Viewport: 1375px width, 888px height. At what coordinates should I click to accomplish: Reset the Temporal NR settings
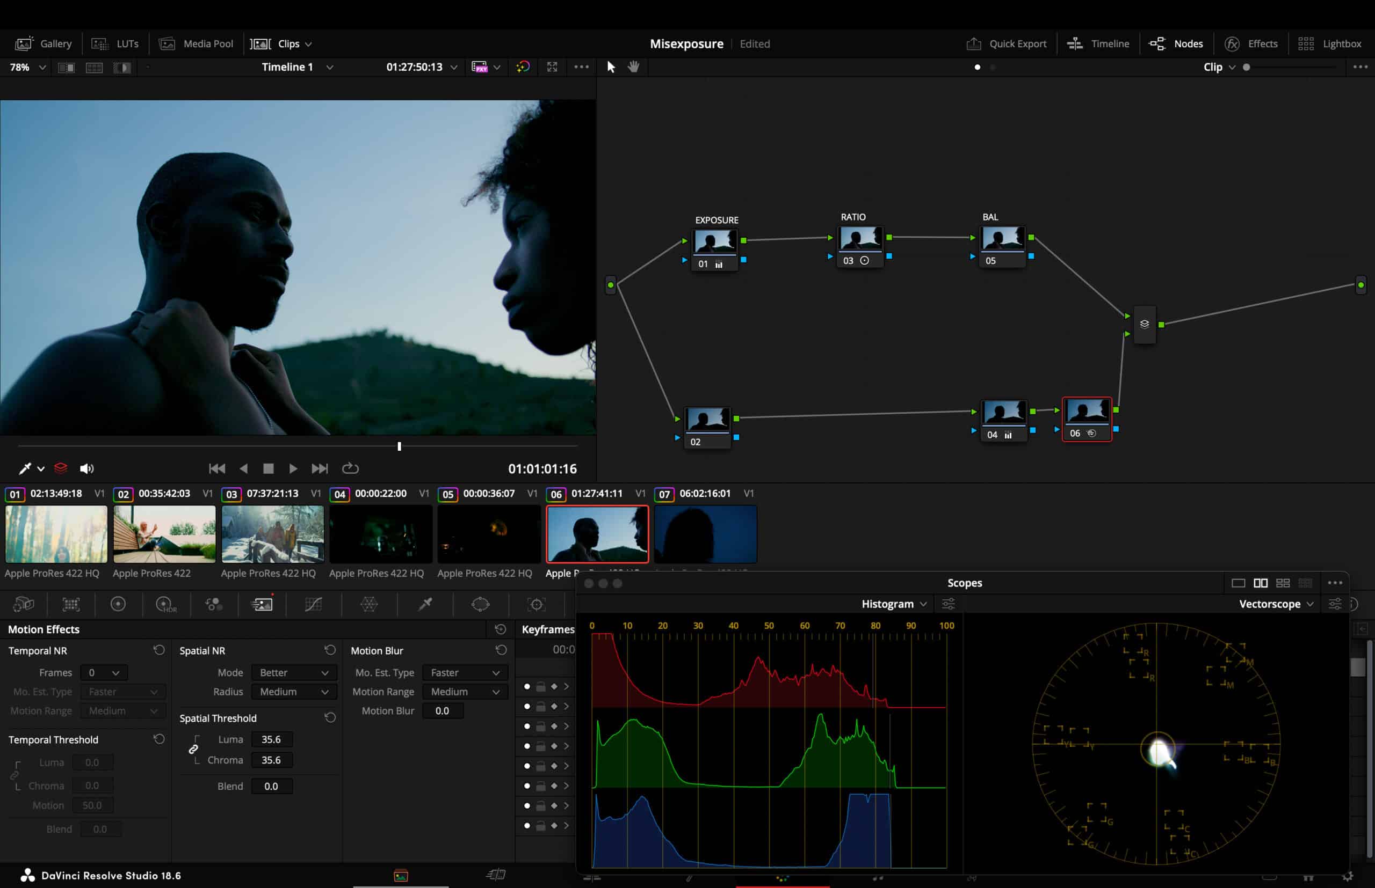159,650
